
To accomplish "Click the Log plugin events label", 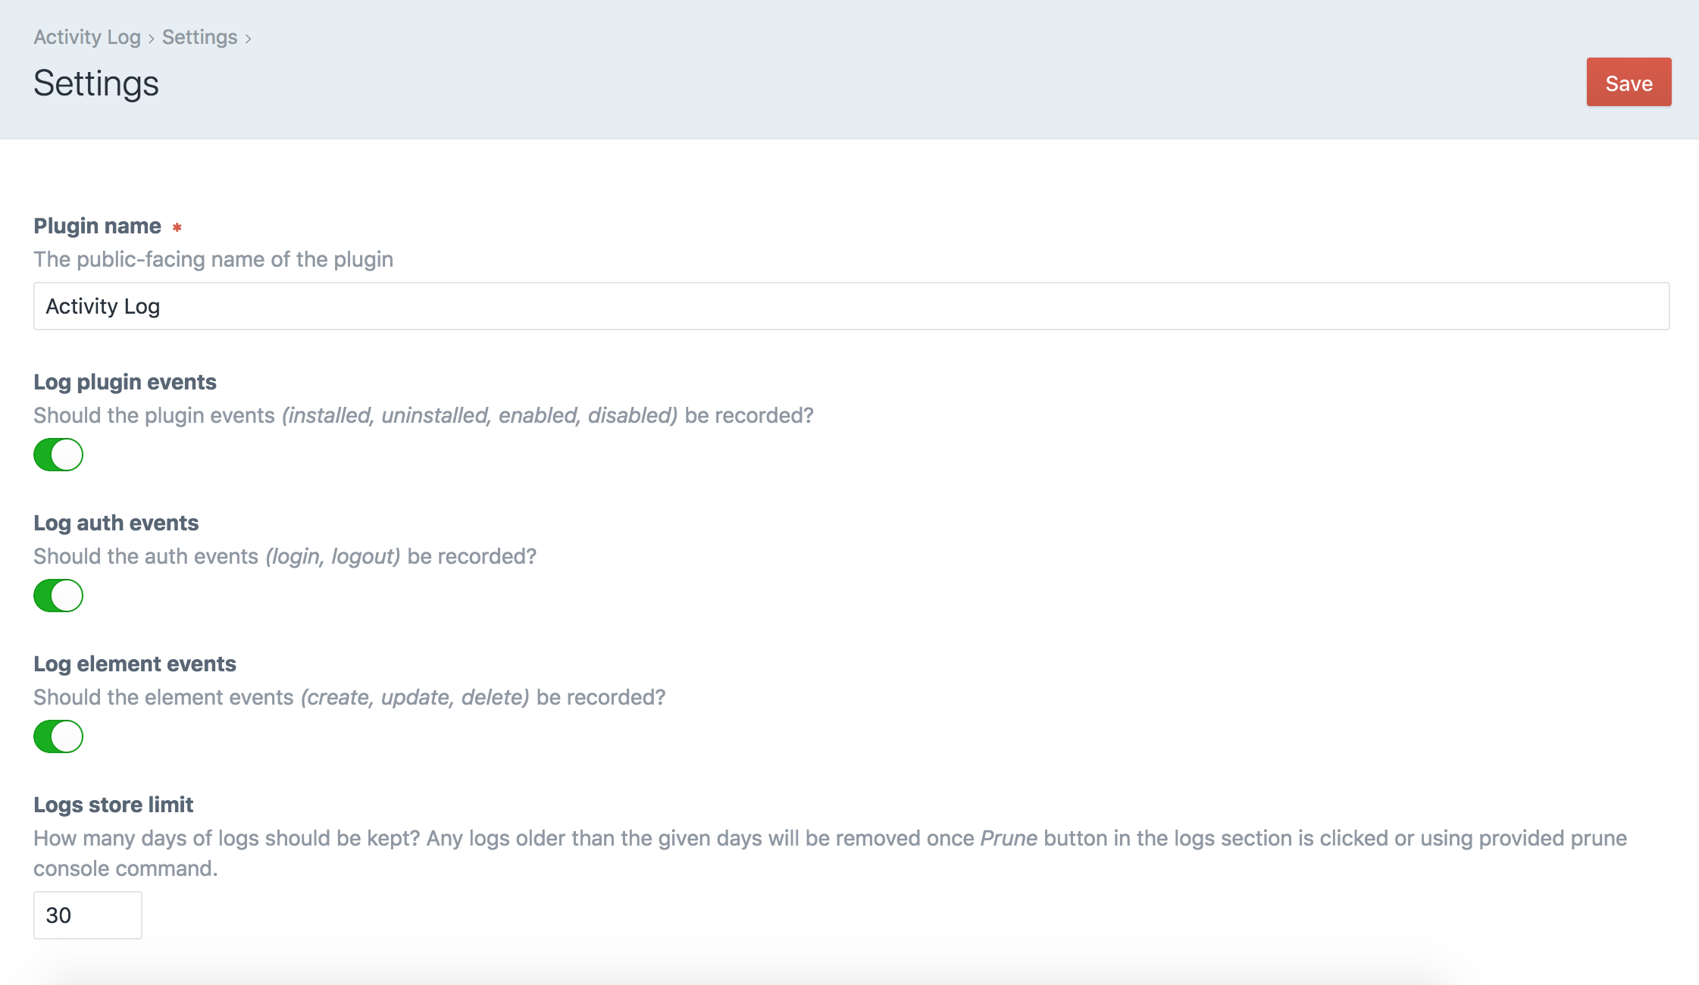I will [x=125, y=382].
